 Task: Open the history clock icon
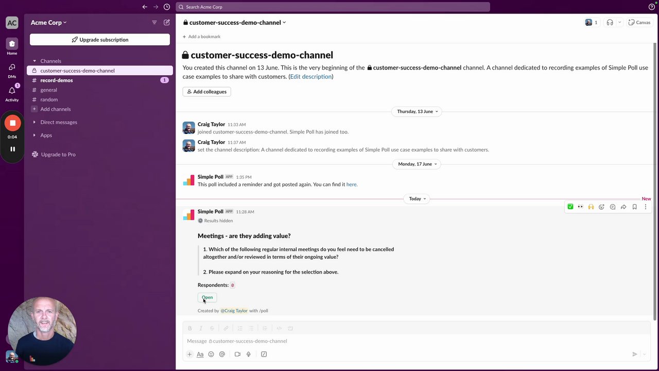click(167, 7)
